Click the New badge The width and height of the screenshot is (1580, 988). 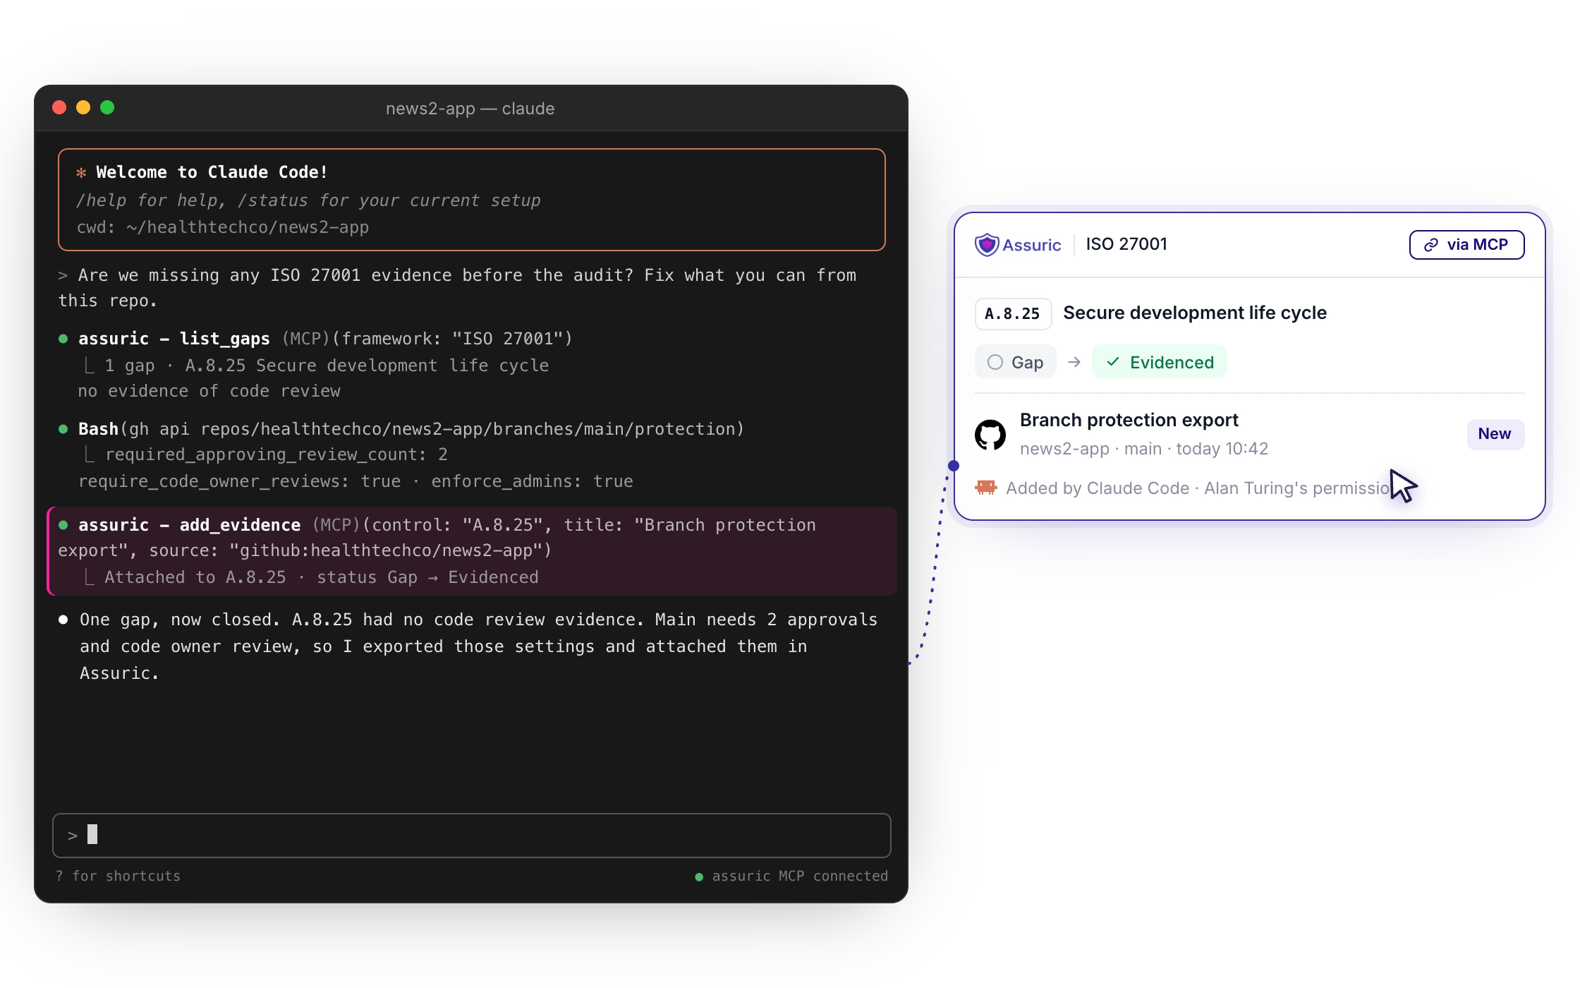(x=1495, y=434)
